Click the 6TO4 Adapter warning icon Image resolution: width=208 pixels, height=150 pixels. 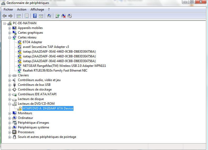coord(19,42)
